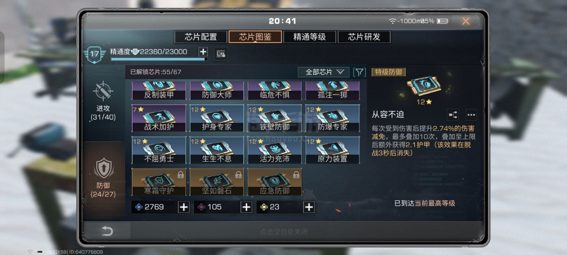Screen dimensions: 567x255
Task: Open the filter funnel icon
Action: coord(359,72)
